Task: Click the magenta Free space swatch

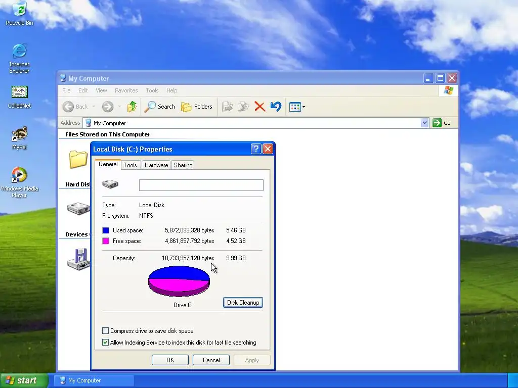Action: point(106,241)
